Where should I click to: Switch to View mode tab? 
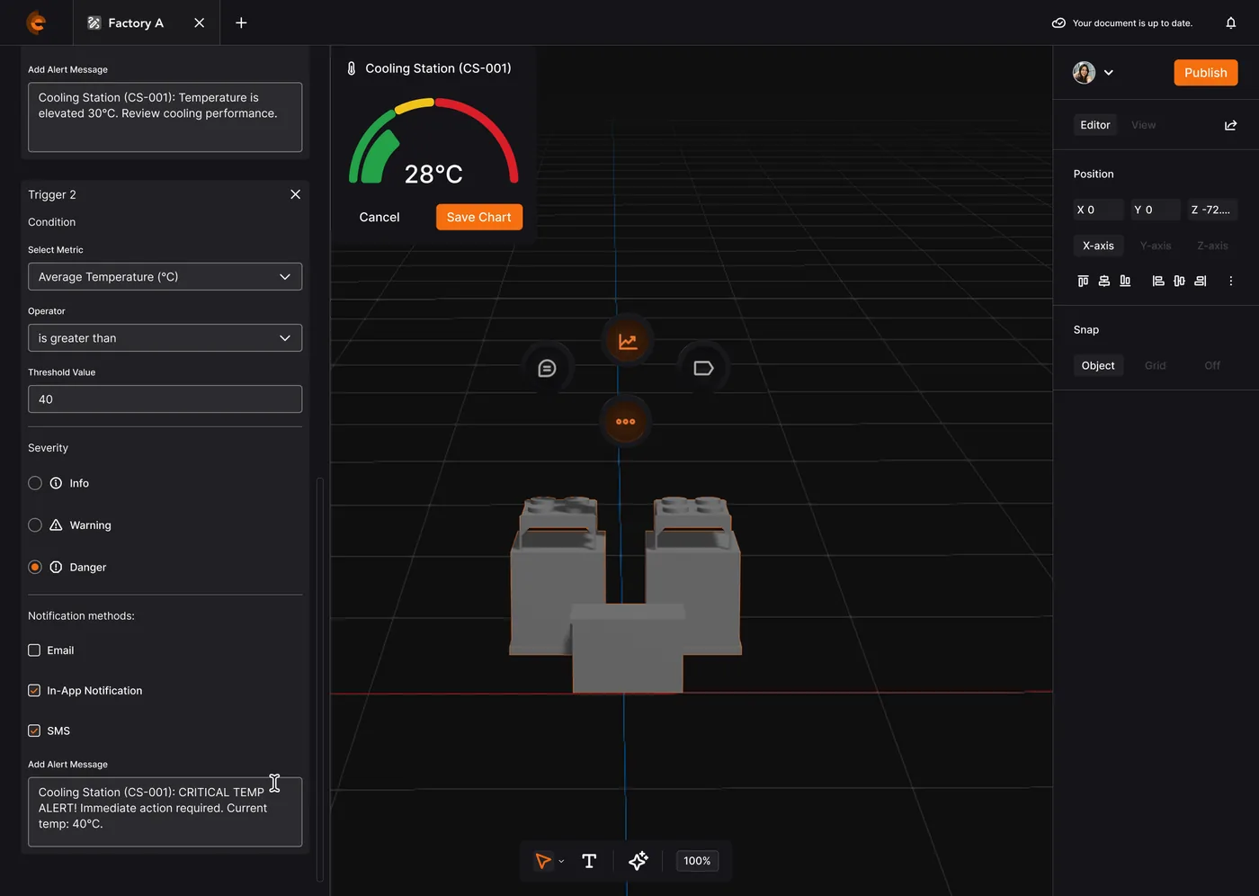click(1143, 125)
